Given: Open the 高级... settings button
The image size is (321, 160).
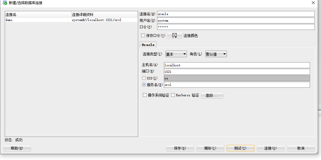Looking at the screenshot, I should click(x=212, y=95).
